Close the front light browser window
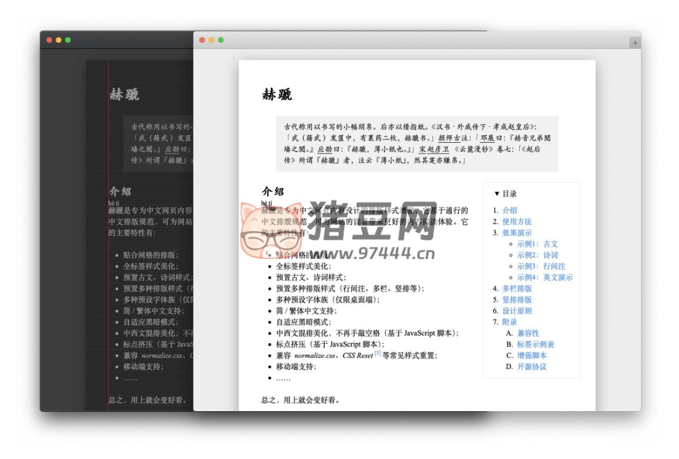679x459 pixels. pyautogui.click(x=202, y=40)
